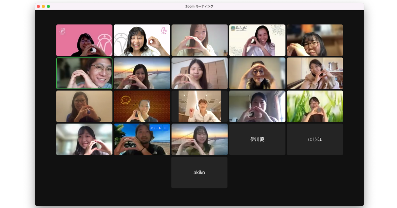Select the video tile with the piano
The width and height of the screenshot is (397, 208).
pyautogui.click(x=315, y=73)
